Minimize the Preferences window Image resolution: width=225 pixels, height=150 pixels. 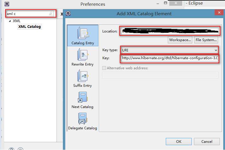coord(158,3)
